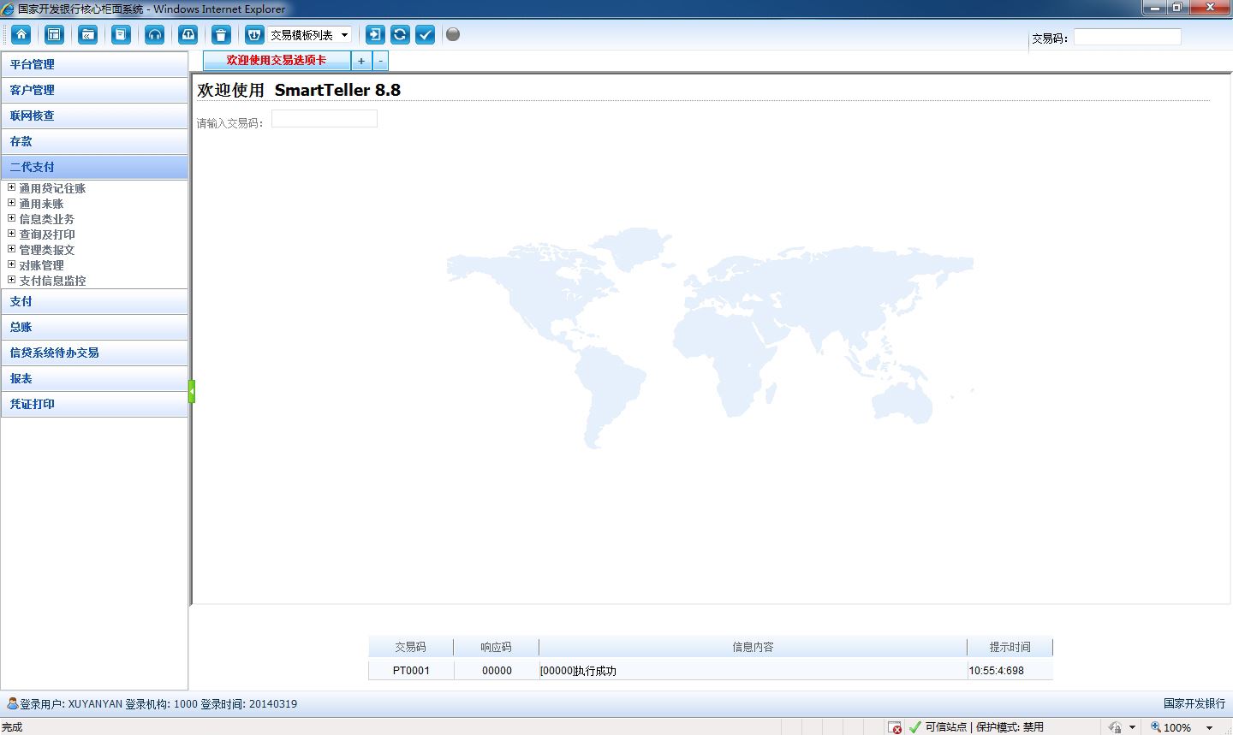This screenshot has width=1233, height=735.
Task: Click the 响应码 column header
Action: 496,647
